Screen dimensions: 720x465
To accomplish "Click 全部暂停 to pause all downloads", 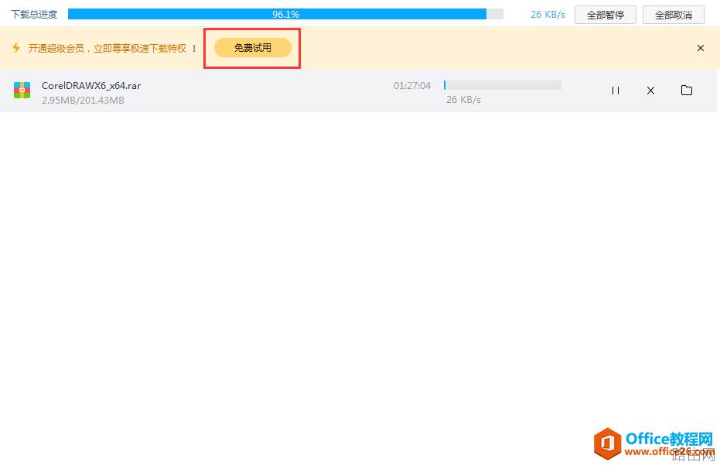I will click(x=605, y=14).
